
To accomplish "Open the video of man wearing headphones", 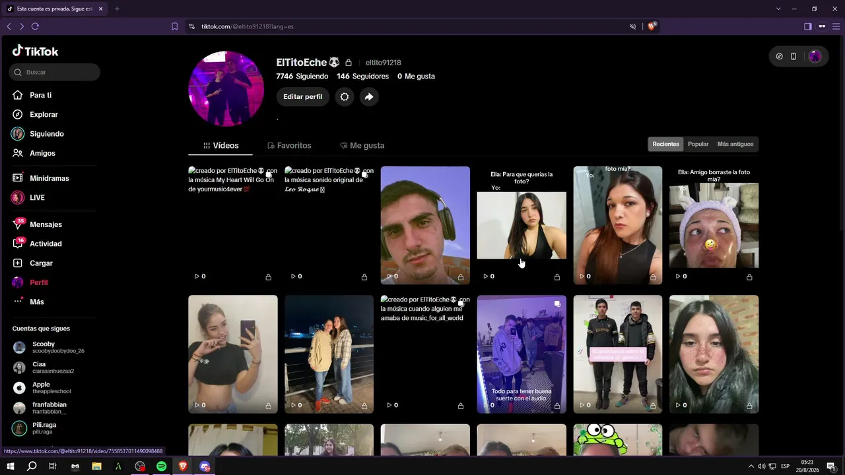I will coord(425,225).
